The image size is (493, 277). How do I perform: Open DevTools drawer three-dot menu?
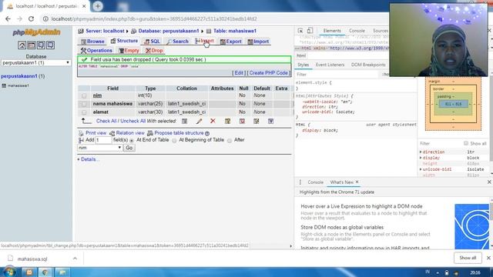click(x=300, y=182)
